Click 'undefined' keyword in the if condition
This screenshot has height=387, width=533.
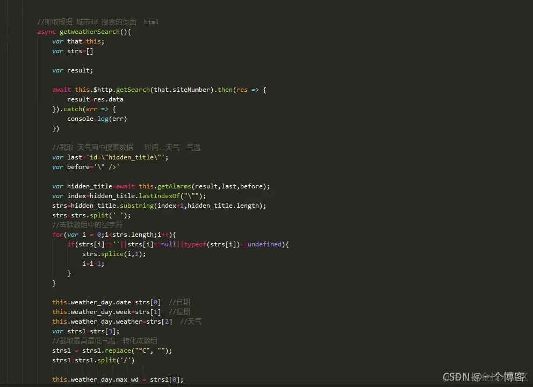[x=264, y=244]
